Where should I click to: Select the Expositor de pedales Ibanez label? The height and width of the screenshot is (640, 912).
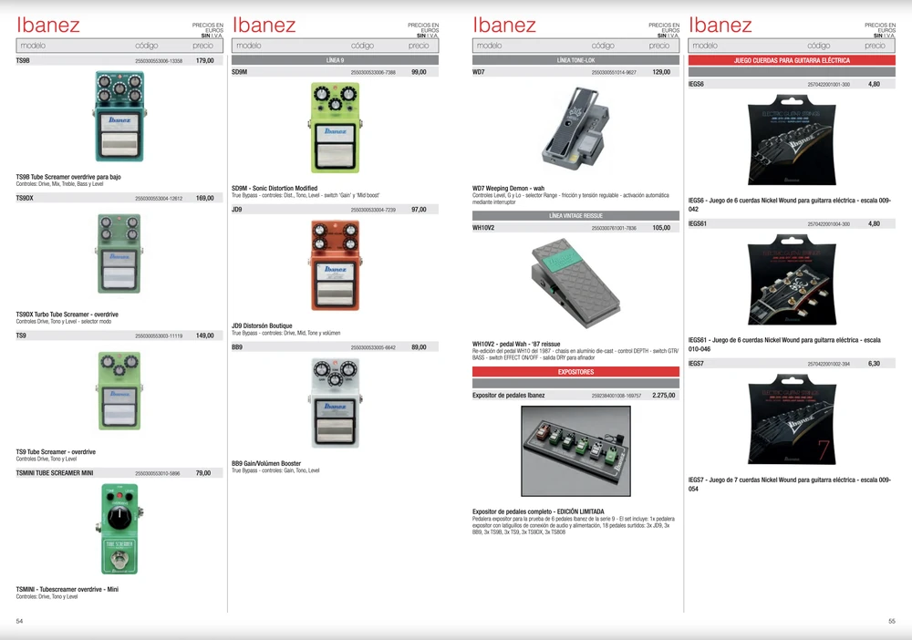[x=508, y=396]
